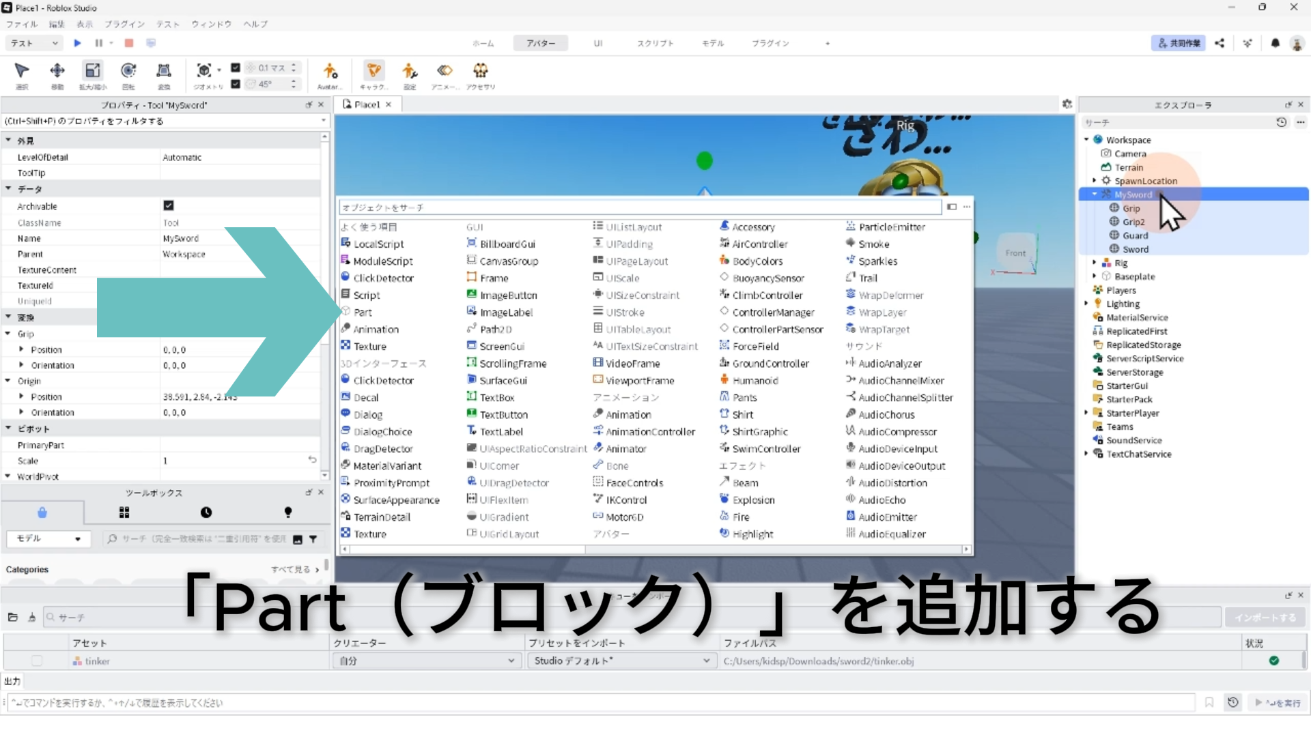Open the Accessory (アクセサリ) fitting tool

(x=481, y=71)
